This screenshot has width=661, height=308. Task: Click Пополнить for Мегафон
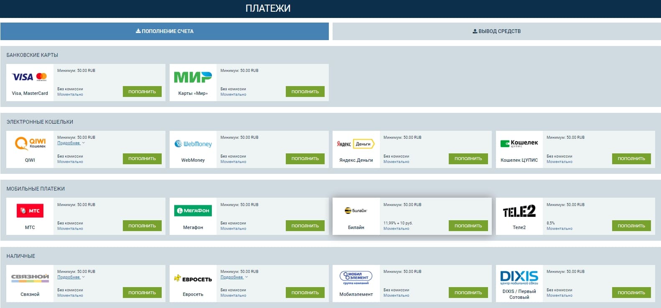click(305, 226)
